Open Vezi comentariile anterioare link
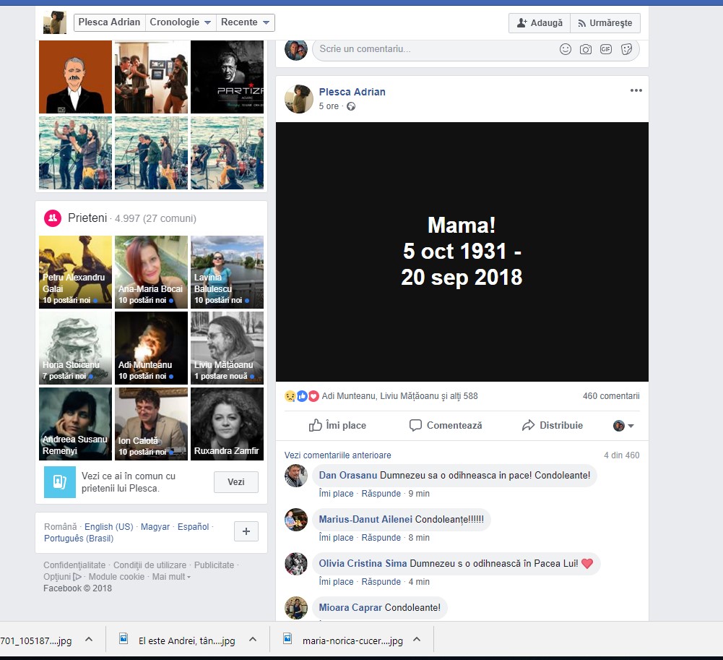This screenshot has width=723, height=660. point(337,455)
